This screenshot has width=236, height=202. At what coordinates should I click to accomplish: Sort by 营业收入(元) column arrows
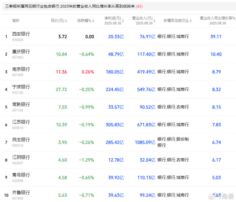click(x=154, y=21)
